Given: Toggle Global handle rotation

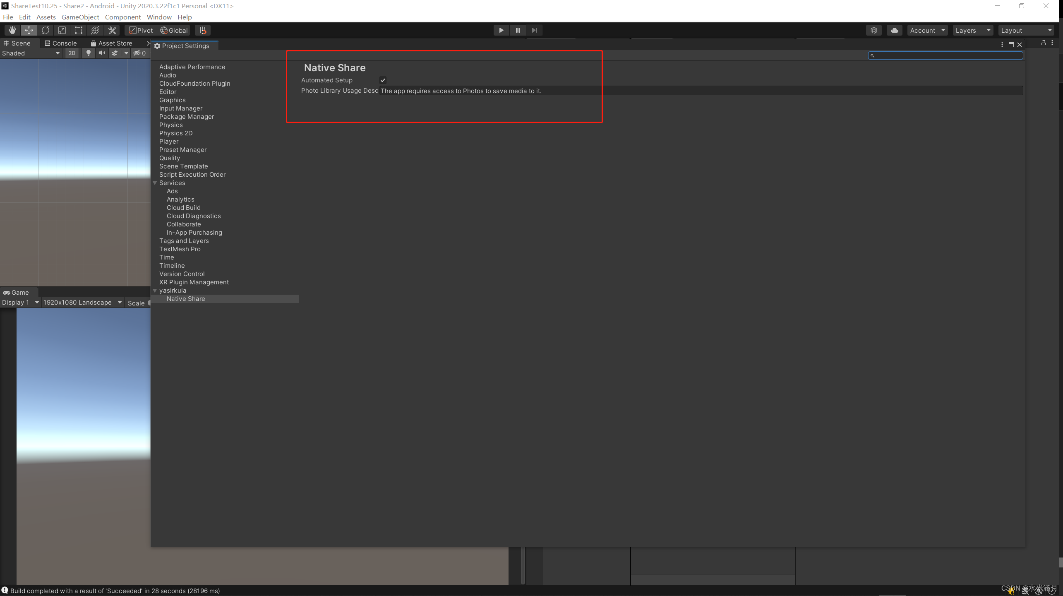Looking at the screenshot, I should tap(174, 30).
